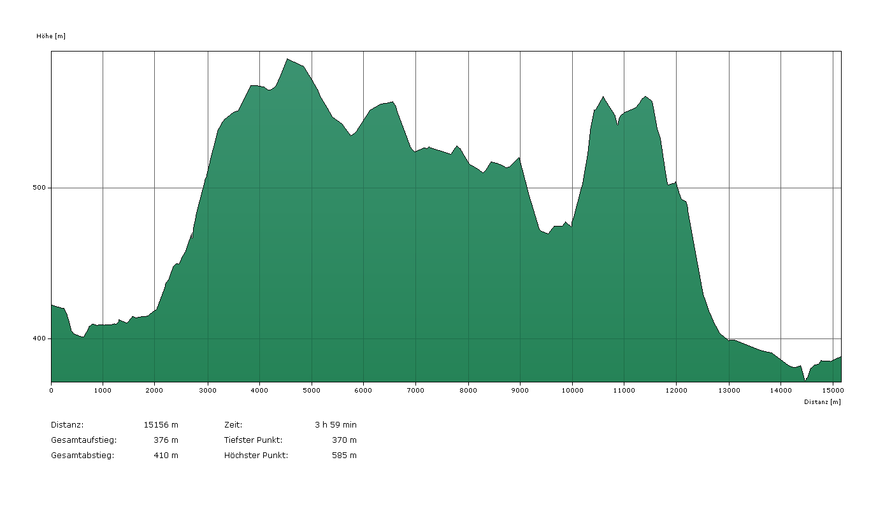The width and height of the screenshot is (892, 509).
Task: Select the "Distanz:" statistic label
Action: (67, 424)
